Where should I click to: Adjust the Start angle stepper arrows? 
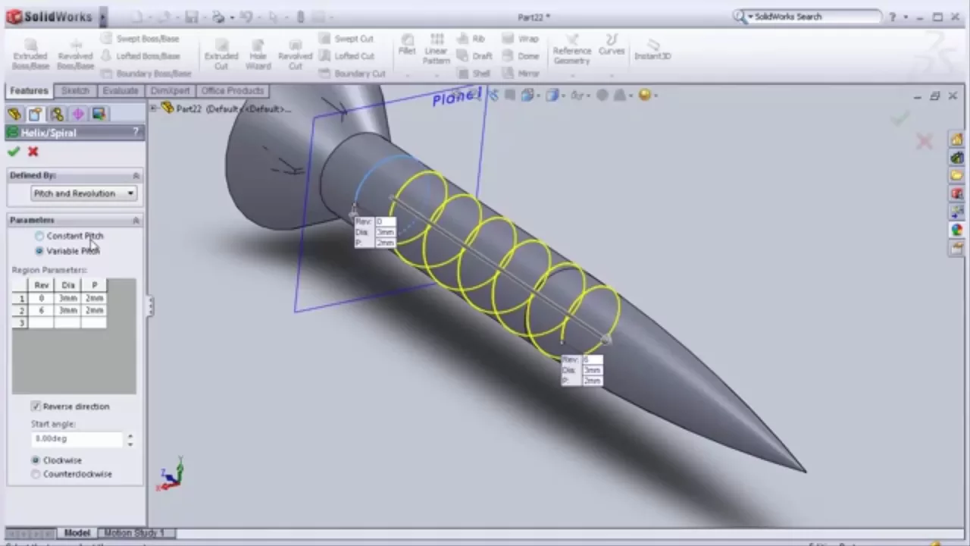pyautogui.click(x=130, y=439)
